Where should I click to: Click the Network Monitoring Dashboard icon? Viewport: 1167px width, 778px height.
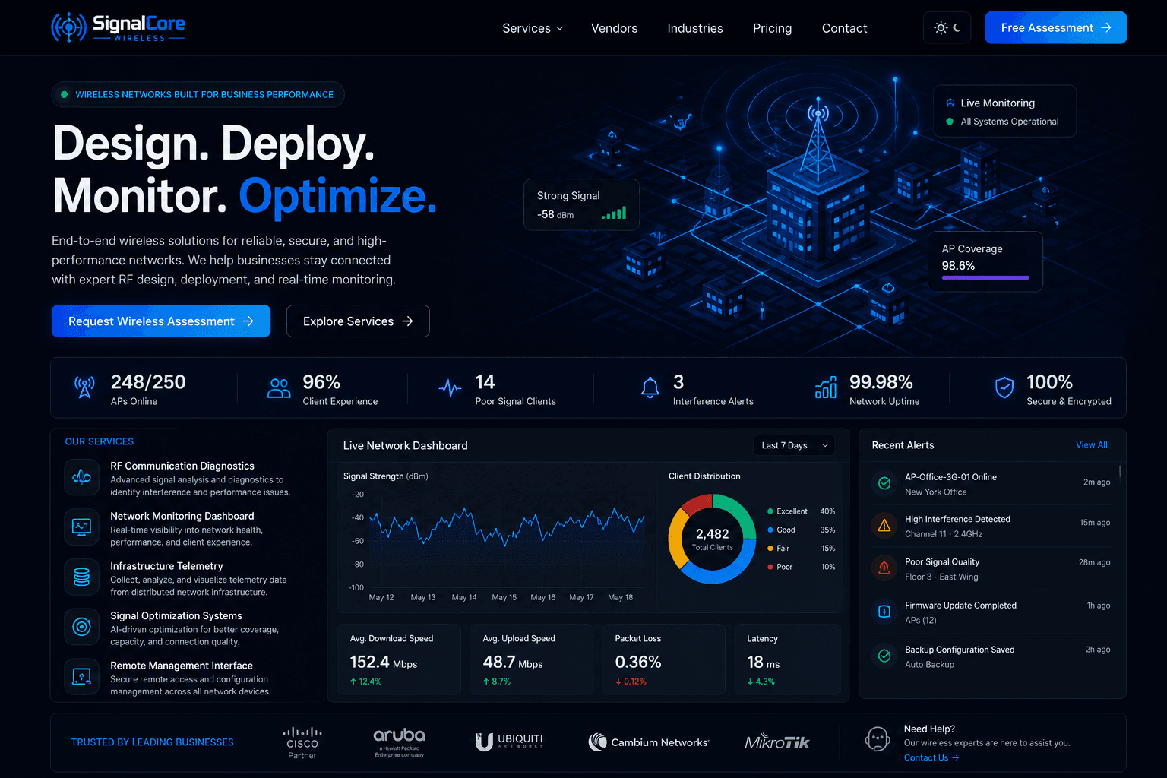coord(81,527)
